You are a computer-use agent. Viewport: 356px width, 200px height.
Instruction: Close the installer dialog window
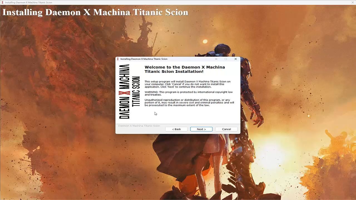coord(236,59)
